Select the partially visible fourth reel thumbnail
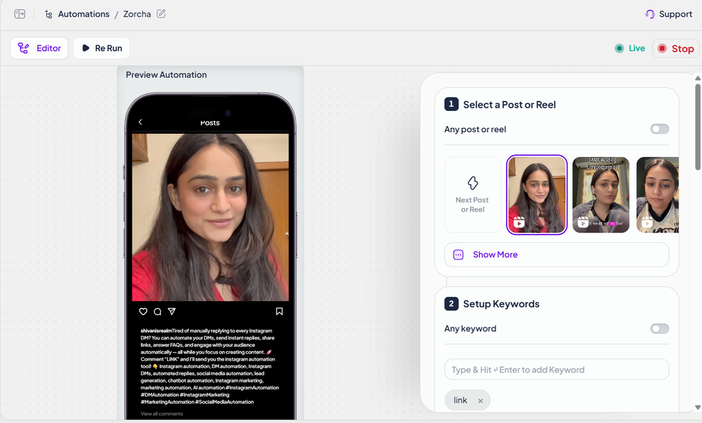Image resolution: width=702 pixels, height=423 pixels. (657, 195)
